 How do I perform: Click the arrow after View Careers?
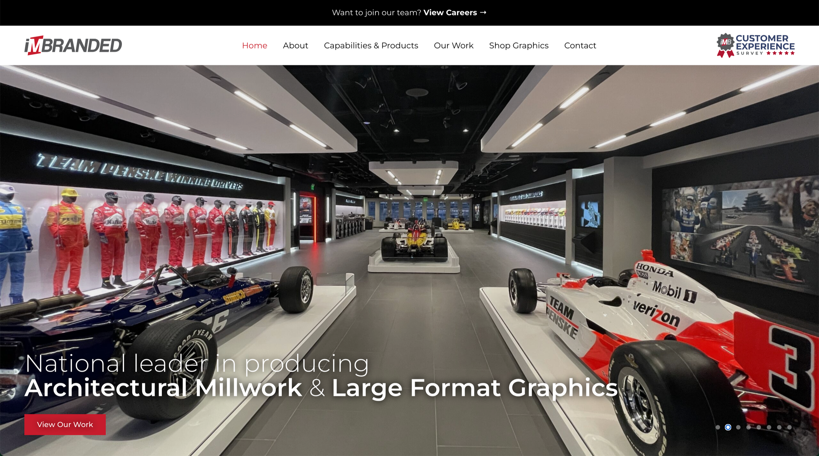(x=483, y=12)
